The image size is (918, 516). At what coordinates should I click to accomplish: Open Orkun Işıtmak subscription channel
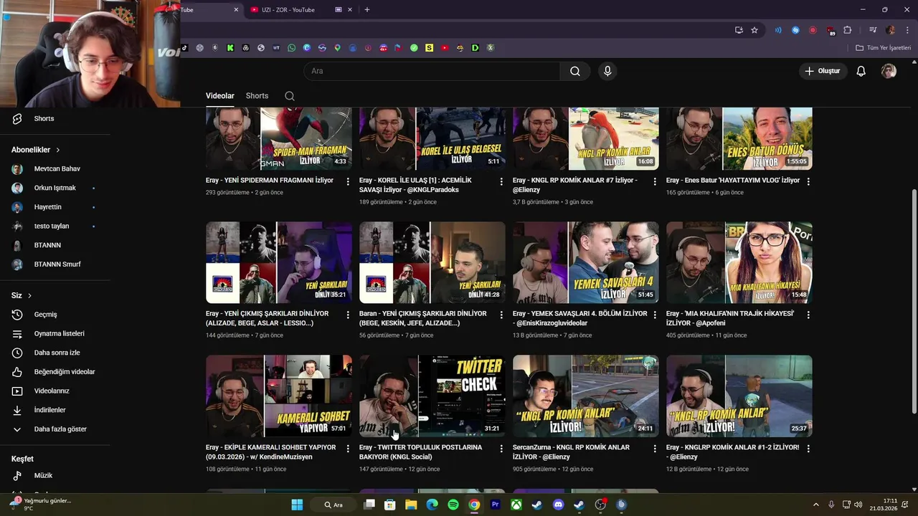(55, 188)
